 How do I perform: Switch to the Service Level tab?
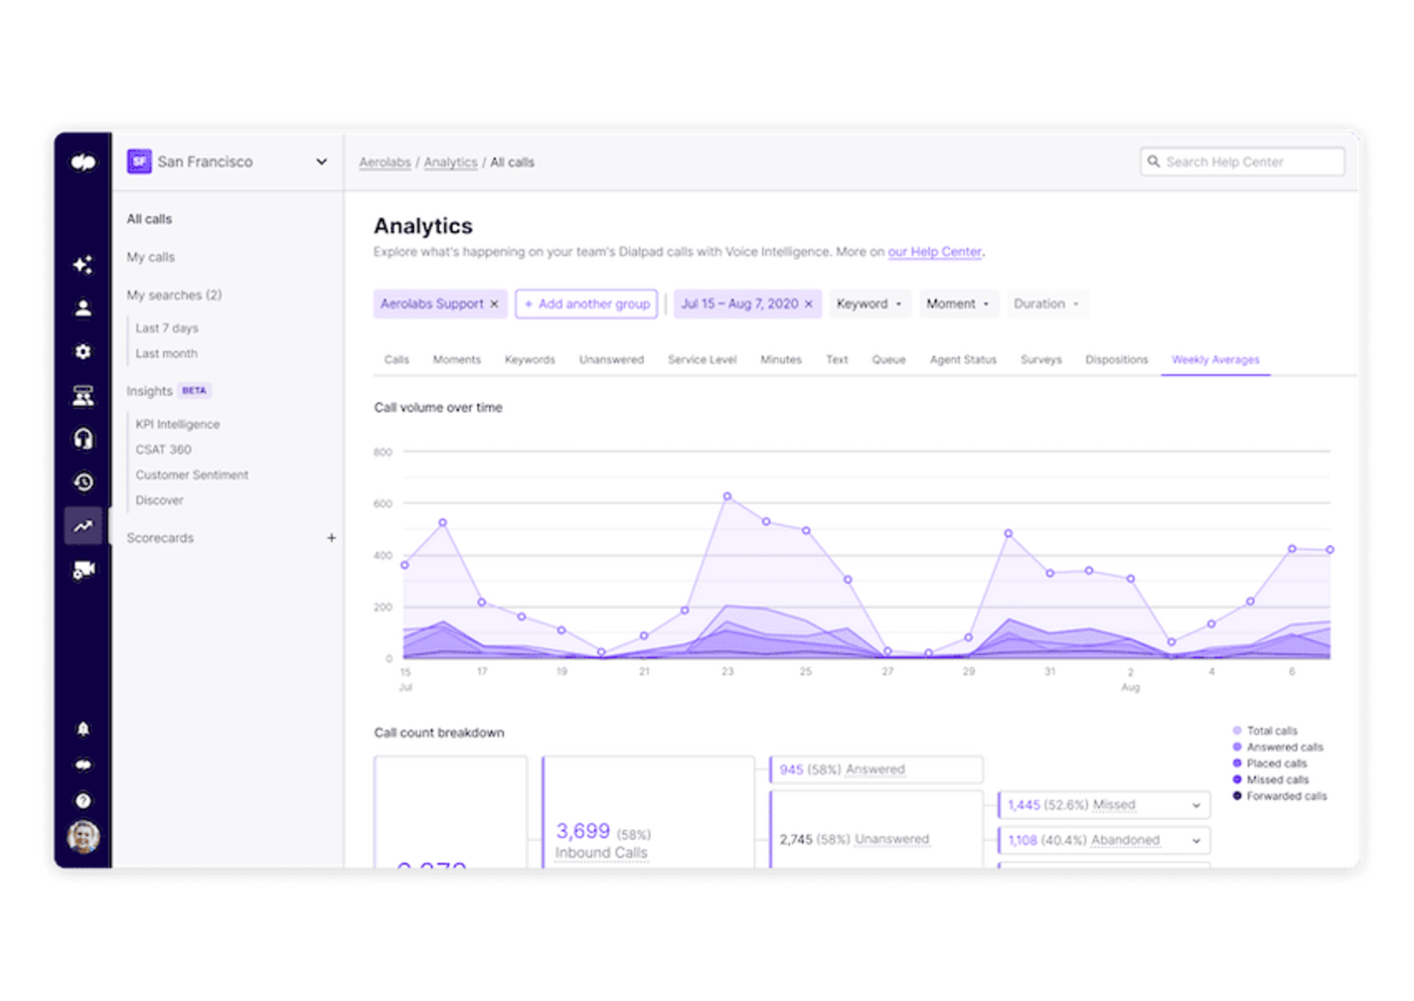[x=702, y=359]
